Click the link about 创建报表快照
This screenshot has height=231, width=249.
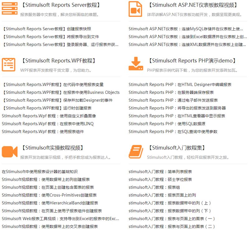coord(47,29)
